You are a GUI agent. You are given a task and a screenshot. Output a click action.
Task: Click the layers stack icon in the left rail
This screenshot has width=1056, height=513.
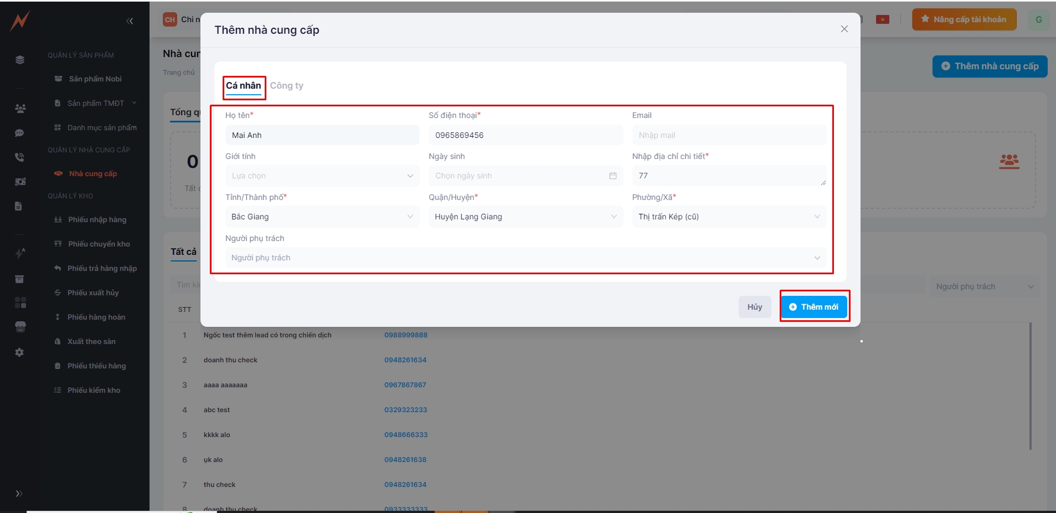point(20,60)
